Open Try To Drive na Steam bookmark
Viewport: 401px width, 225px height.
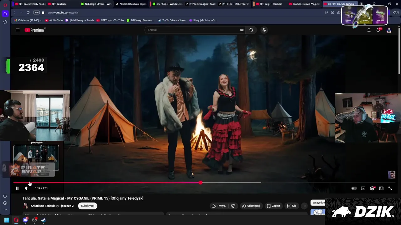pos(172,20)
